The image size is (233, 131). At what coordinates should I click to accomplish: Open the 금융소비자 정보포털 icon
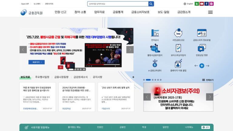point(202,33)
